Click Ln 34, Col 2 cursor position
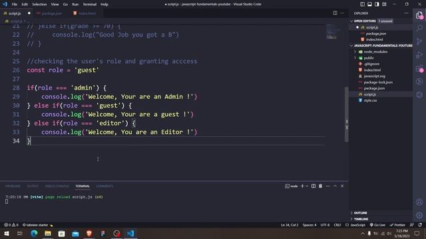The height and width of the screenshot is (239, 426). (x=290, y=225)
